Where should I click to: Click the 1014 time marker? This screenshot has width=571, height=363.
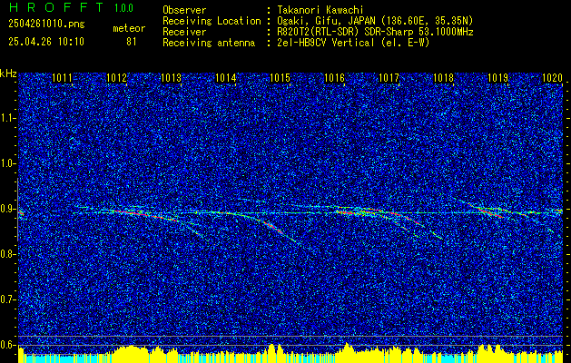pos(226,78)
